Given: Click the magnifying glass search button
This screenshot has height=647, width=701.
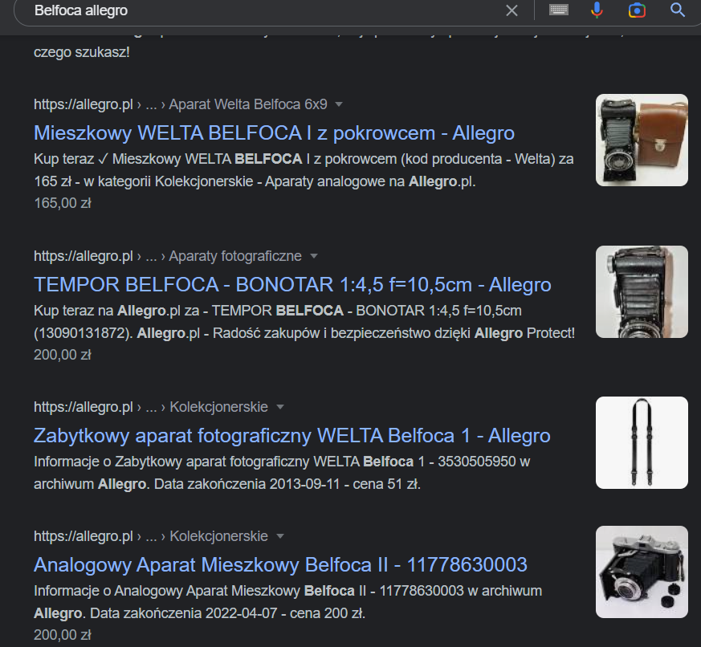Looking at the screenshot, I should (x=678, y=10).
